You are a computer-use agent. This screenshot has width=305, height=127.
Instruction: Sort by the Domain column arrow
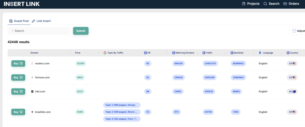(70, 53)
